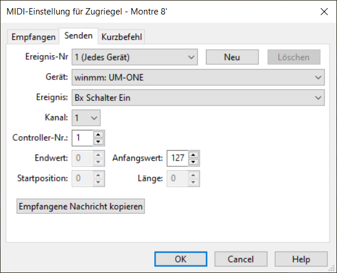Switch to the Kurzbefehl tab
This screenshot has width=337, height=273.
pyautogui.click(x=122, y=37)
